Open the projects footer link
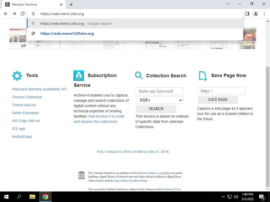 [x=100, y=180]
